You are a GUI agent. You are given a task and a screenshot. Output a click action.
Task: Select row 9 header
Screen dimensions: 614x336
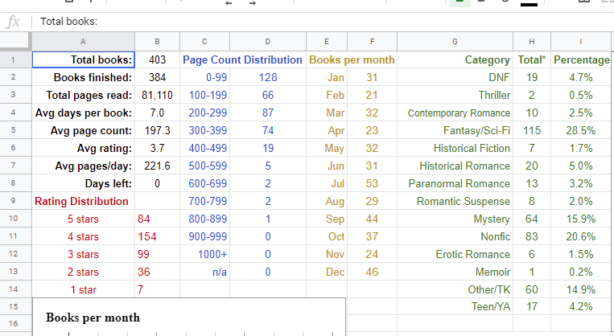14,201
